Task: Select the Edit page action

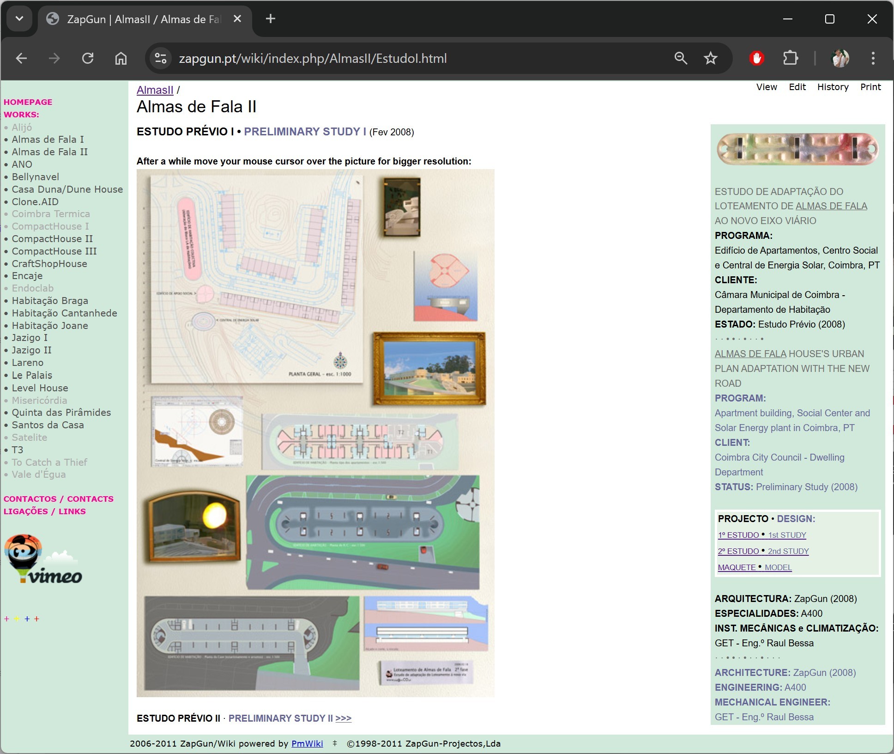Action: [x=797, y=87]
